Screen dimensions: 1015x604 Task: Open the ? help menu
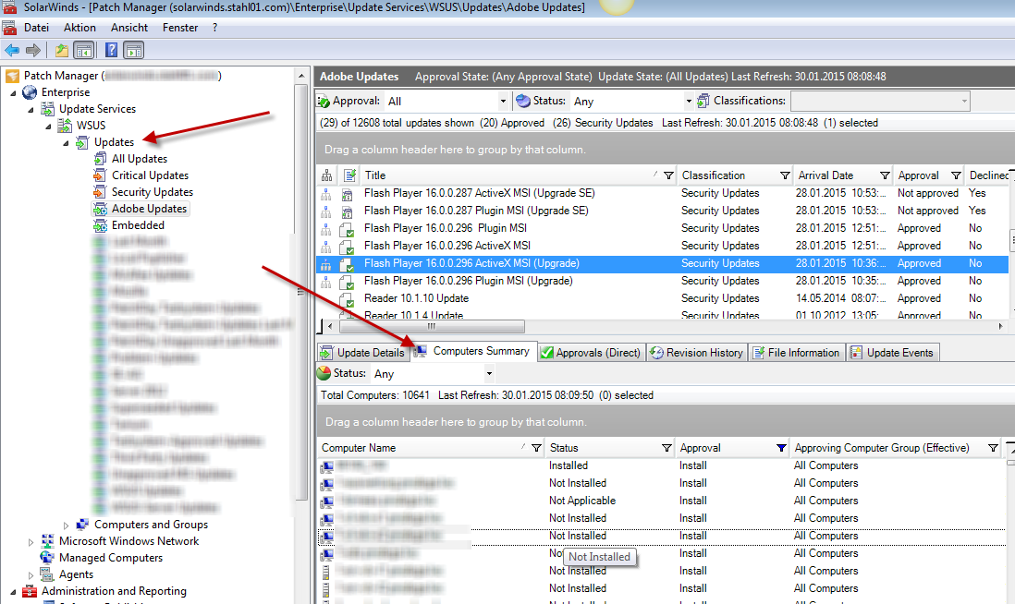click(214, 28)
